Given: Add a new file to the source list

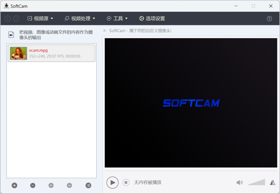Looking at the screenshot, I should (14, 185).
